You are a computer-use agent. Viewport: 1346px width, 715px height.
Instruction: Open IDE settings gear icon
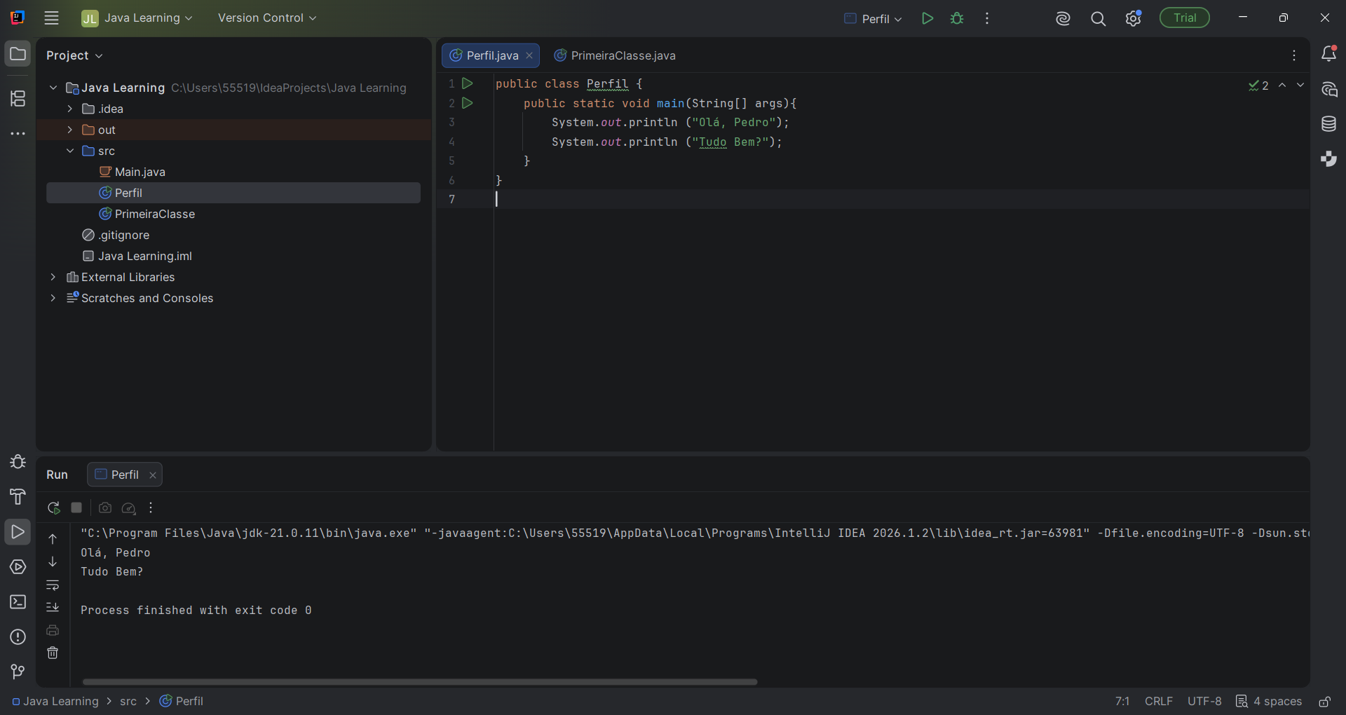(1133, 18)
